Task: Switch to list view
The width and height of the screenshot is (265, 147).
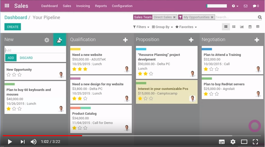Action: [x=234, y=27]
